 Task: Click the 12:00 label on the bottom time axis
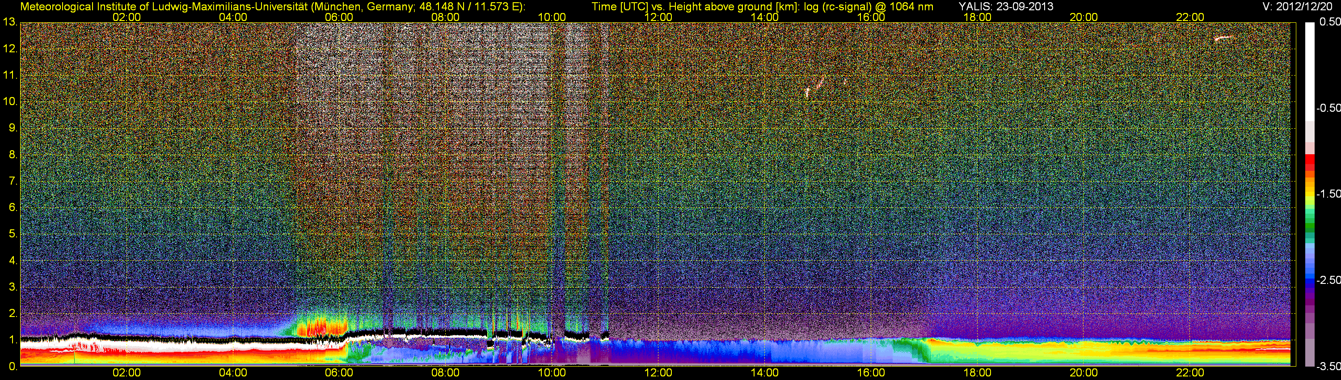[x=658, y=373]
